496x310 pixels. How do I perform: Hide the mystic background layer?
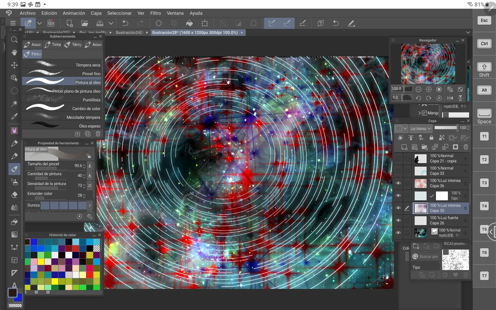pos(398,233)
